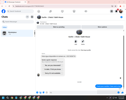The height and width of the screenshot is (100, 126).
Task: Open the Friends icon in top navigation
Action: click(50, 11)
